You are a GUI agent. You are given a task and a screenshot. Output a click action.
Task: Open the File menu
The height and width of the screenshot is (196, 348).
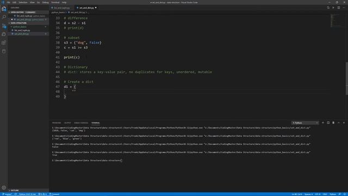click(x=9, y=2)
